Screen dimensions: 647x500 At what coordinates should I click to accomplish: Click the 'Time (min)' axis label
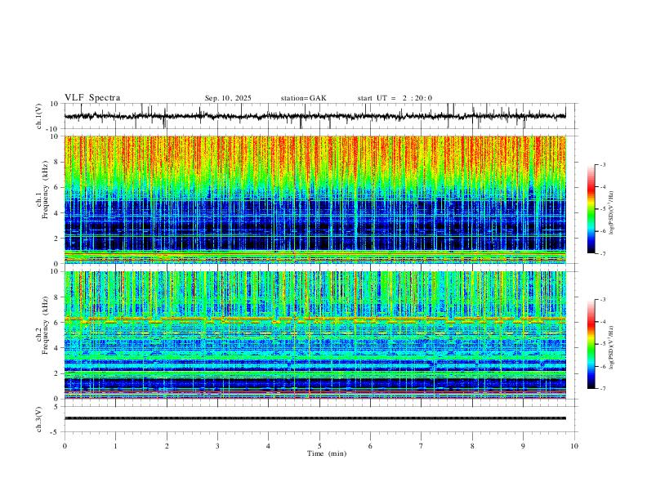[x=327, y=453]
